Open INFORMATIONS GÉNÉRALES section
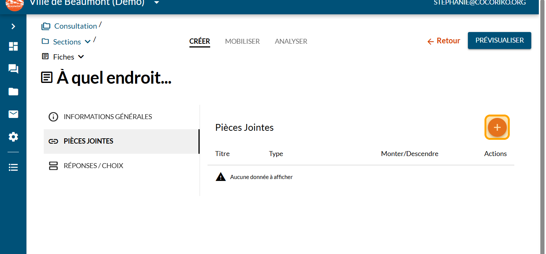 [108, 117]
